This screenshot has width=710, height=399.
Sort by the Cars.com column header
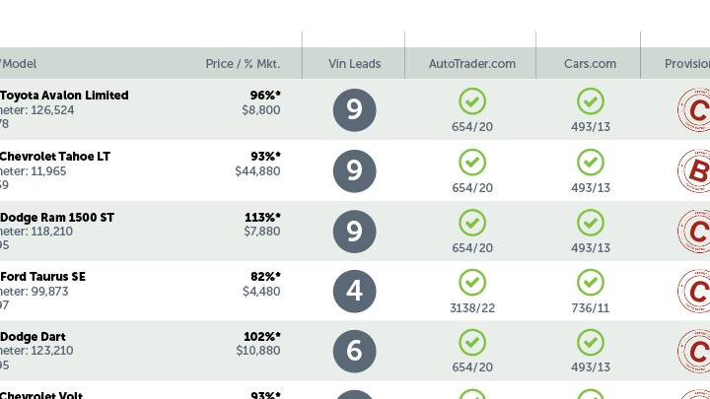coord(590,64)
